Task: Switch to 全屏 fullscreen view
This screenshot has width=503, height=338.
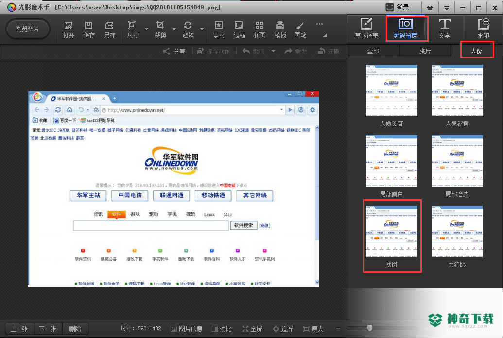Action: 252,329
